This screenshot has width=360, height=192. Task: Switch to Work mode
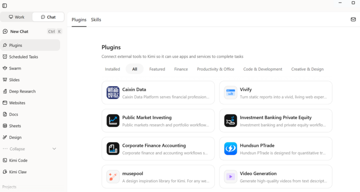coord(16,17)
